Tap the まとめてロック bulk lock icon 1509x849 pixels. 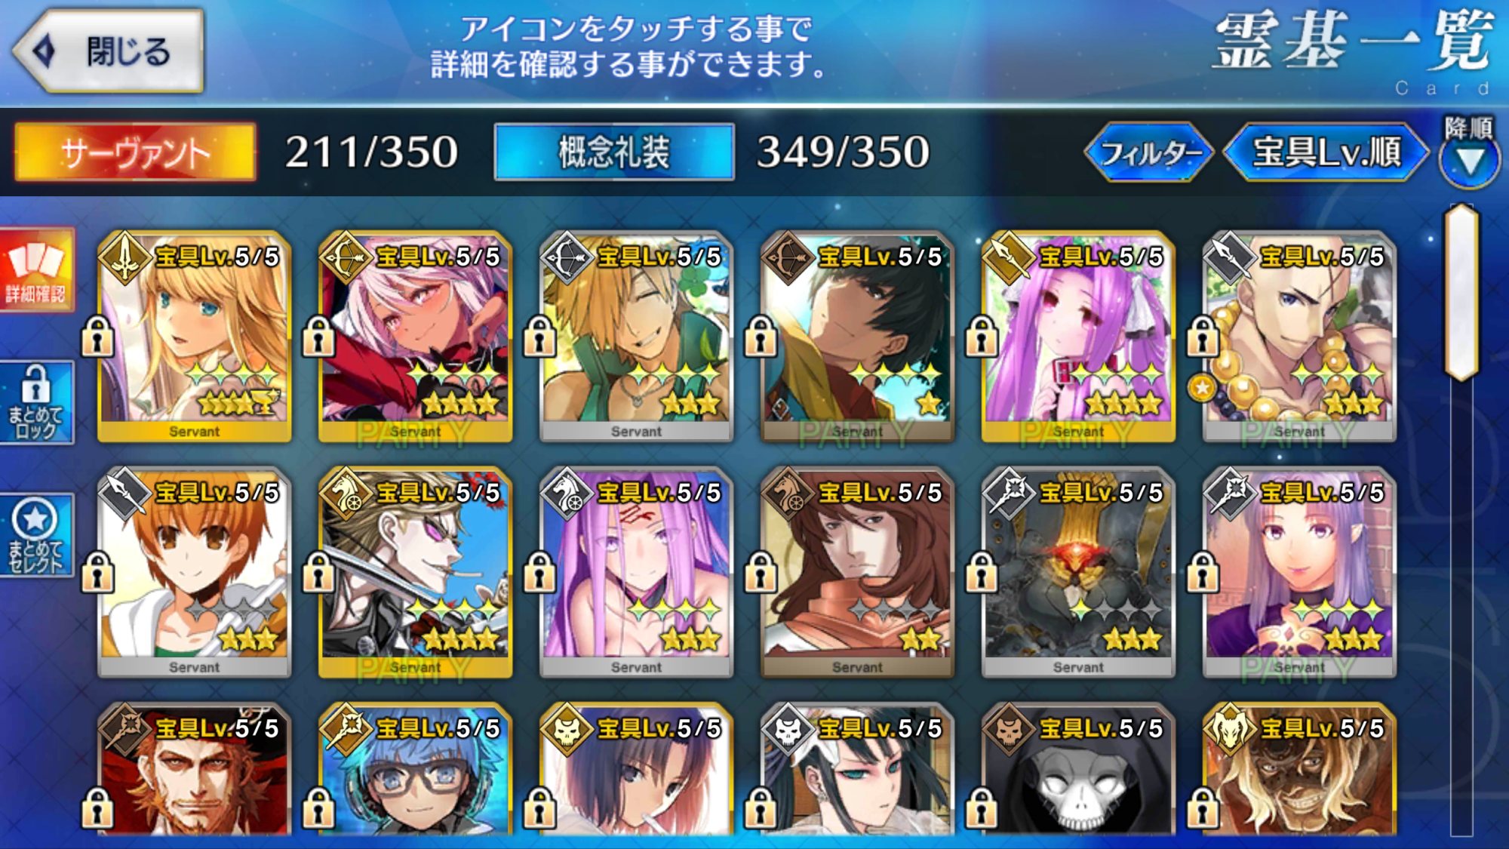pyautogui.click(x=36, y=403)
